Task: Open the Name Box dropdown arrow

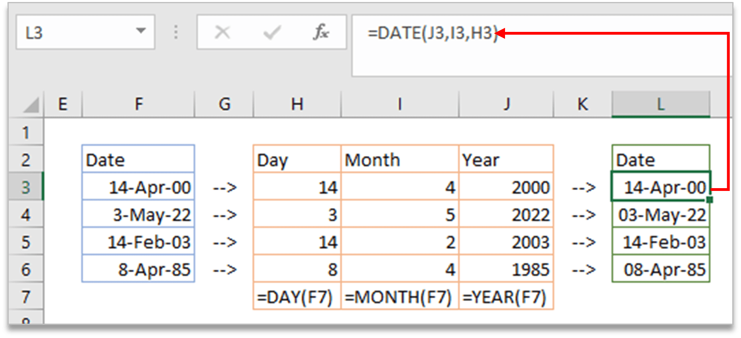Action: pyautogui.click(x=140, y=31)
